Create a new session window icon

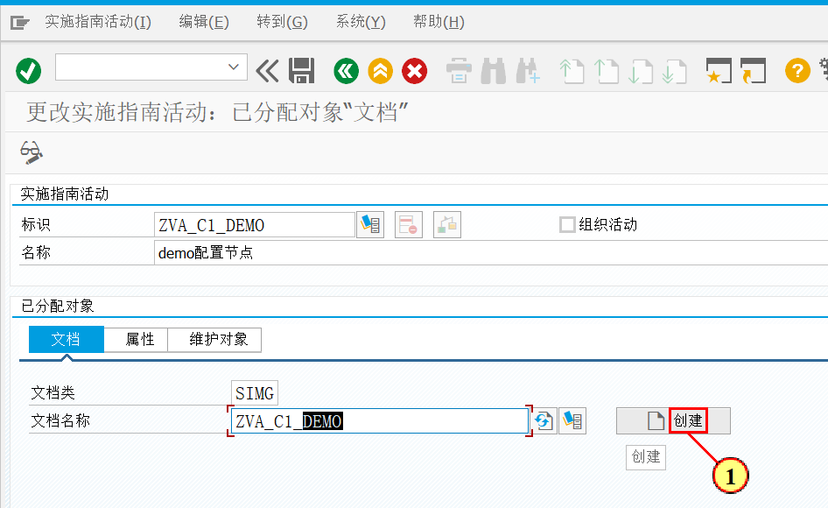point(719,71)
